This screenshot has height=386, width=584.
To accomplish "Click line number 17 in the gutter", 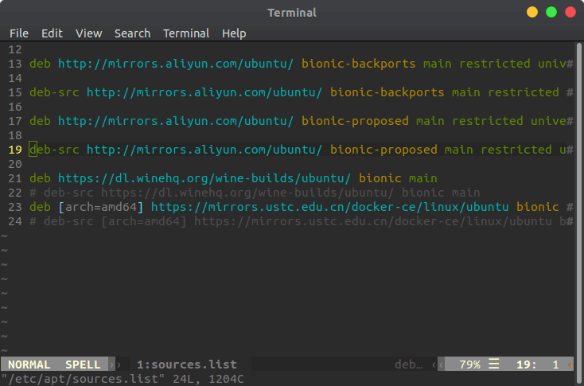I will (x=15, y=121).
